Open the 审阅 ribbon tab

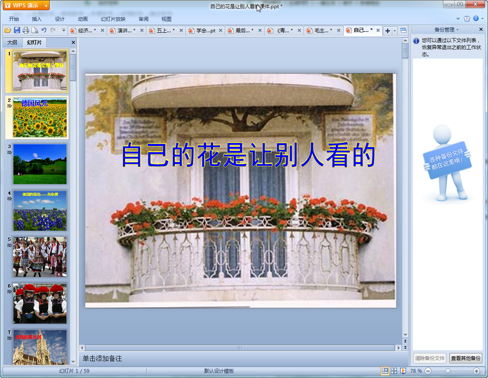pyautogui.click(x=144, y=19)
